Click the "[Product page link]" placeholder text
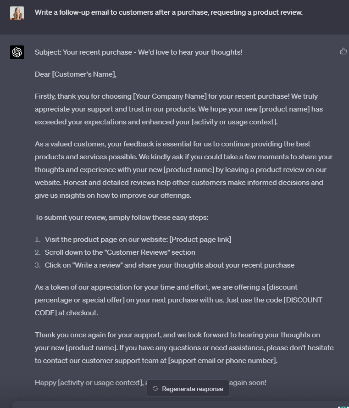This screenshot has height=408, width=349. coord(200,240)
